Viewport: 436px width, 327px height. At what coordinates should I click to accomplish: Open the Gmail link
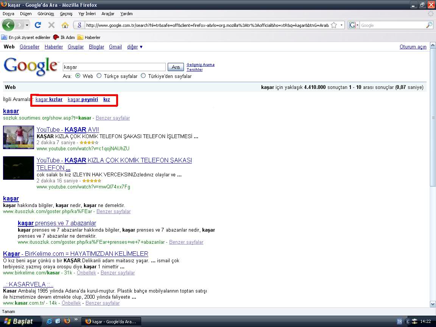click(115, 47)
